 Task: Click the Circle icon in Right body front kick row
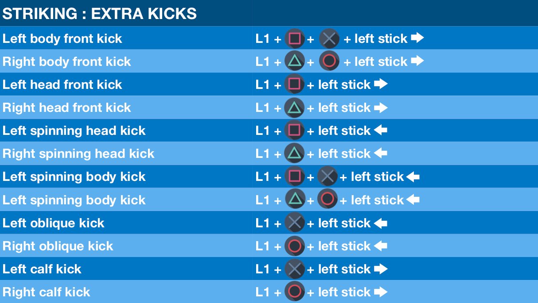pyautogui.click(x=329, y=61)
